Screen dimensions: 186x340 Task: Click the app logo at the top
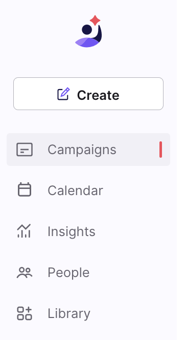coord(88,31)
